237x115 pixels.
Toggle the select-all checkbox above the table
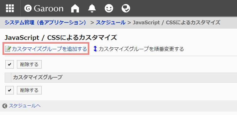pos(9,64)
